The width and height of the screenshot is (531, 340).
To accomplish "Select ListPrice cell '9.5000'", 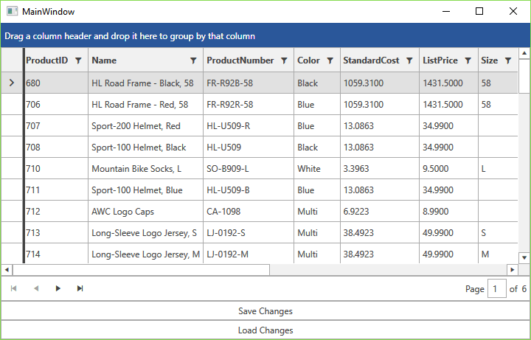I will [448, 168].
